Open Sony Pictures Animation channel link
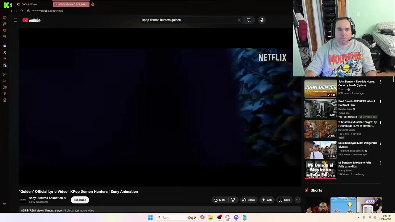395x222 pixels. tap(46, 198)
